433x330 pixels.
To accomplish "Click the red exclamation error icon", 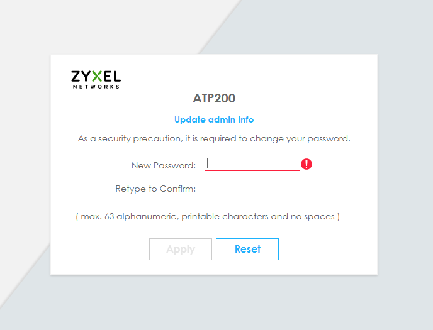I will click(x=306, y=164).
